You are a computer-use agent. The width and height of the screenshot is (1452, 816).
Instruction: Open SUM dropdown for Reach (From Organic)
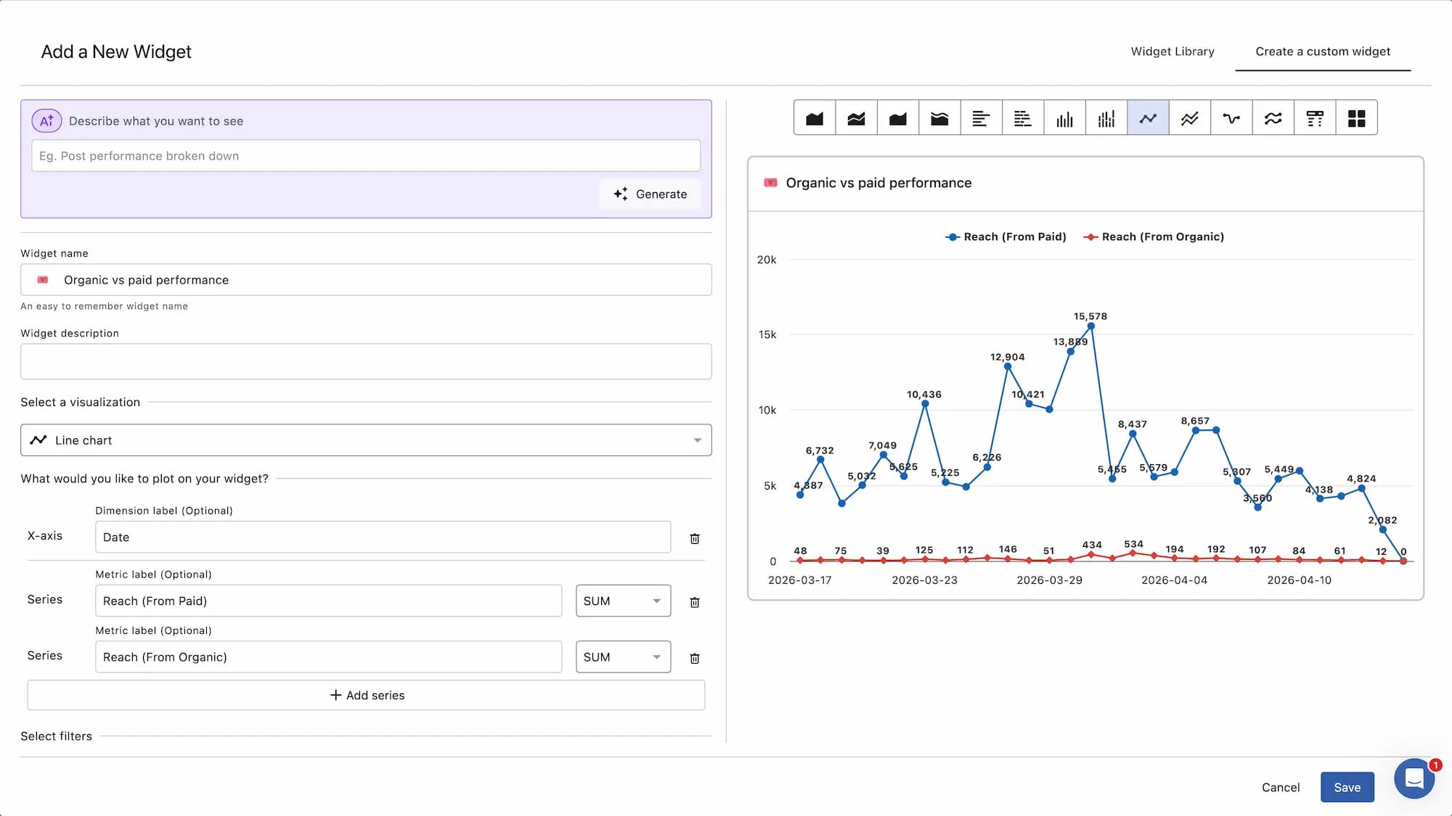[623, 657]
